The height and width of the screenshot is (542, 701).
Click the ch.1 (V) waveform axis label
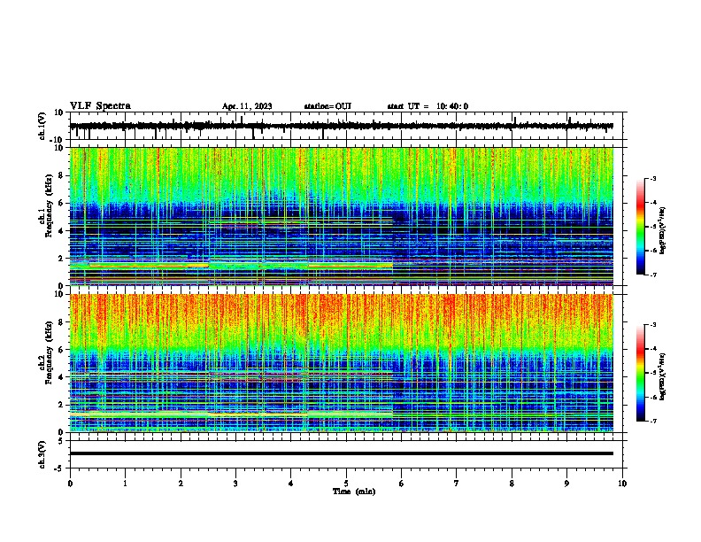pyautogui.click(x=42, y=126)
